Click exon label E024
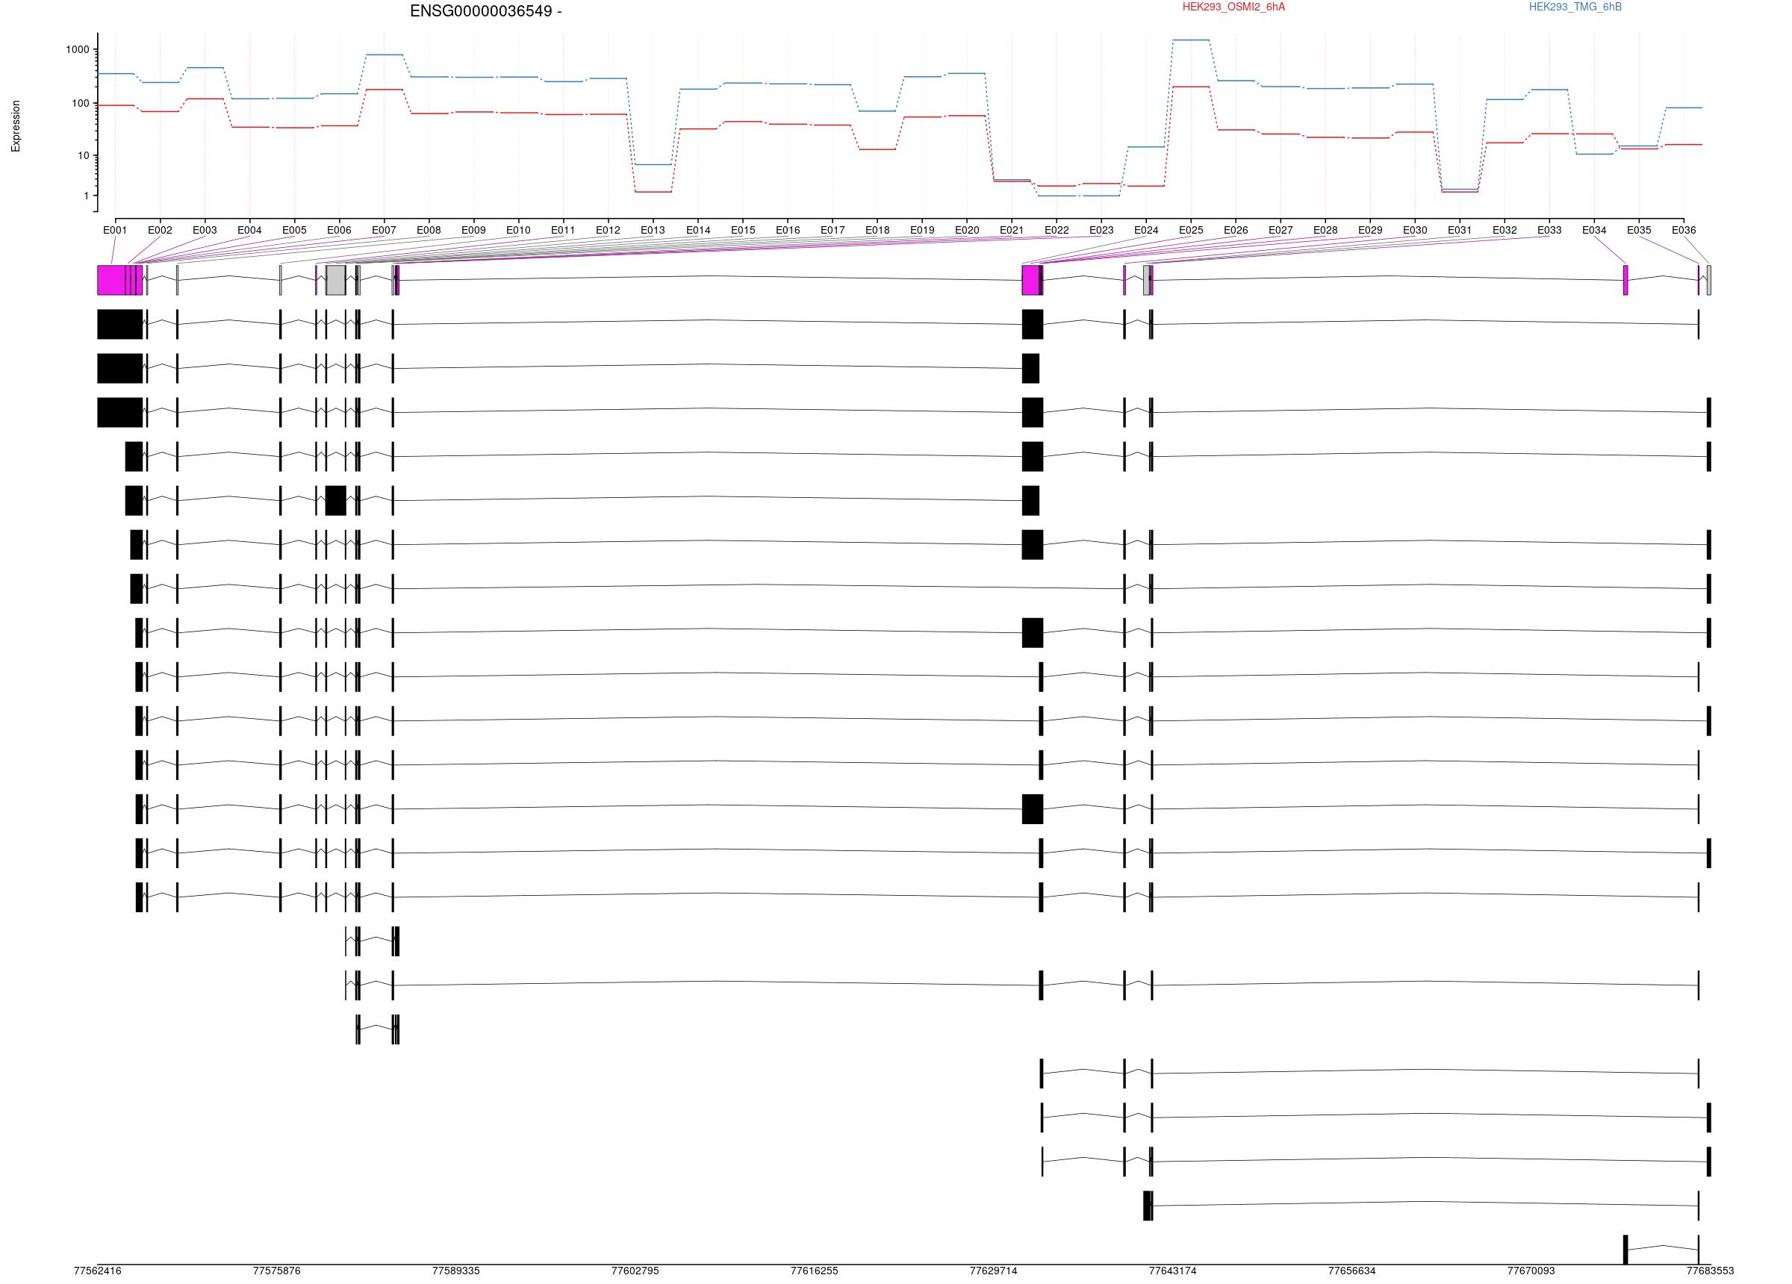 point(1146,231)
